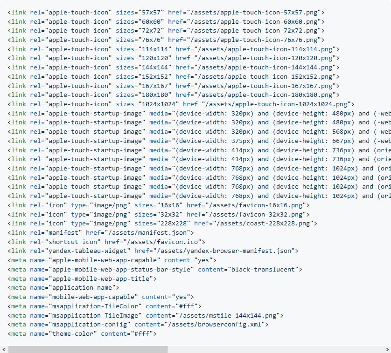Viewport: 391px width, 353px height.
Task: Click the favicon-32x32.png link line
Action: point(159,214)
